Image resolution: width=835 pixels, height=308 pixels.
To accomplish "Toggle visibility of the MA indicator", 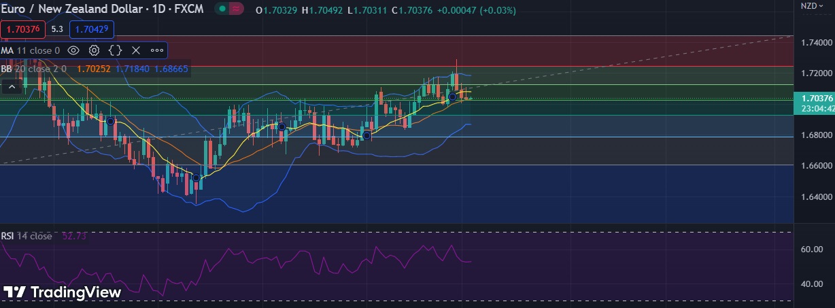I will coord(73,50).
